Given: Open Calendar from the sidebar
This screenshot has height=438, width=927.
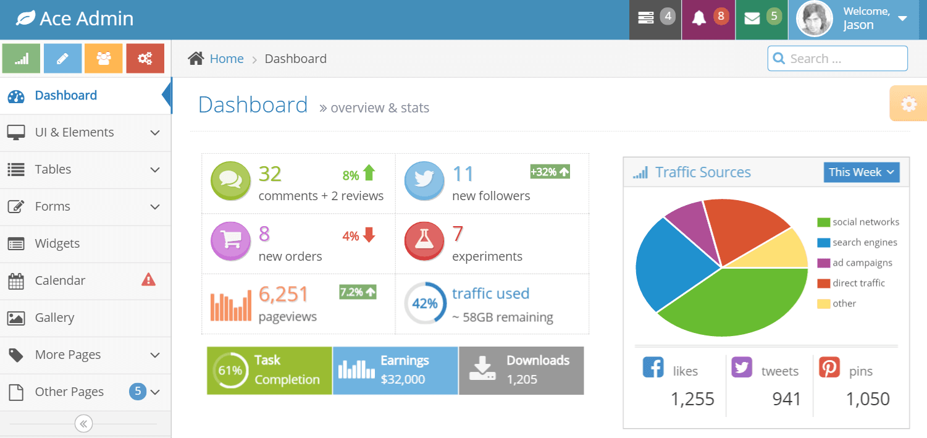Looking at the screenshot, I should click(x=60, y=281).
